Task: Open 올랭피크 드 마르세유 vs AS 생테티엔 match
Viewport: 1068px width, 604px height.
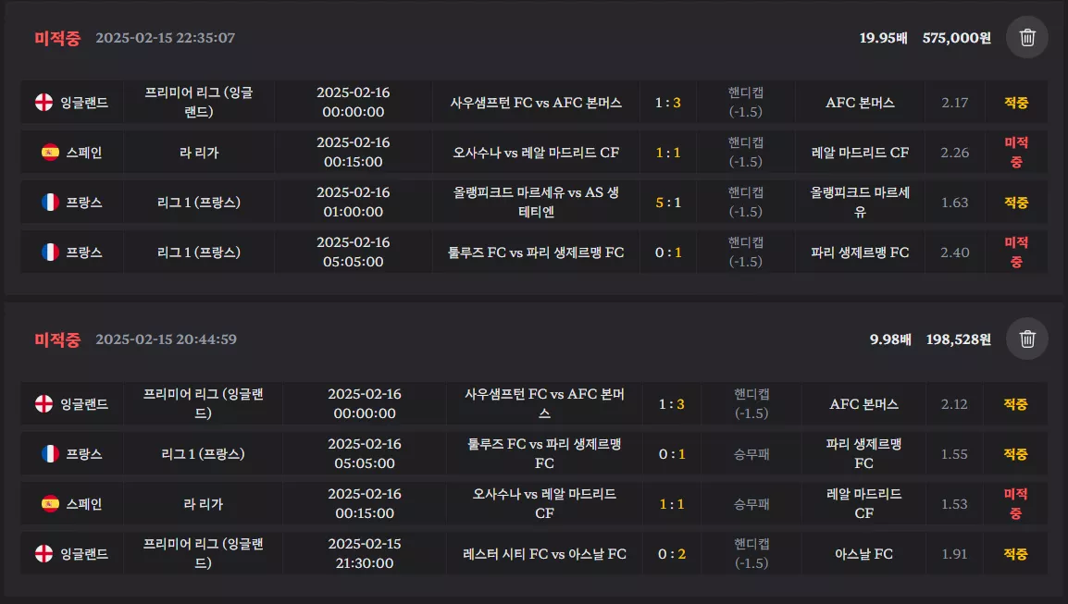Action: click(x=536, y=203)
